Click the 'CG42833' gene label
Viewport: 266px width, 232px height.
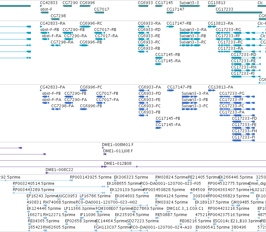(49, 3)
